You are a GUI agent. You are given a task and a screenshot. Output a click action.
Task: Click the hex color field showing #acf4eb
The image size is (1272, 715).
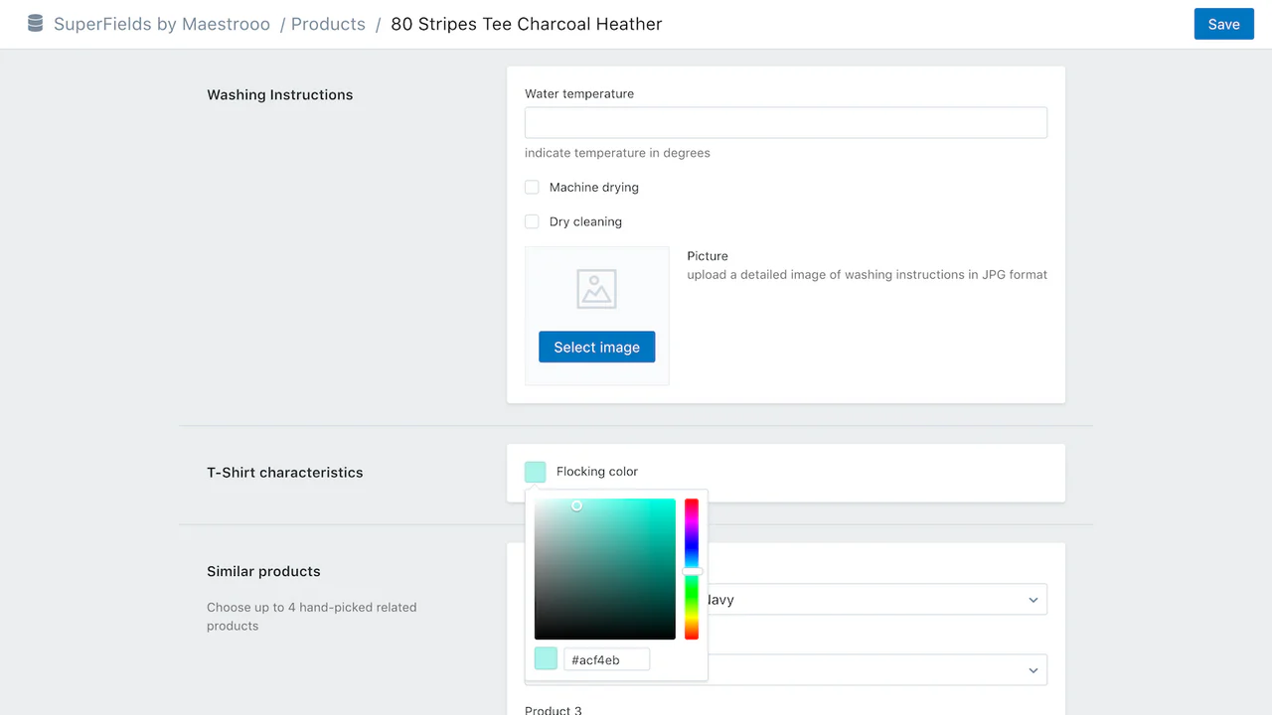click(x=606, y=659)
